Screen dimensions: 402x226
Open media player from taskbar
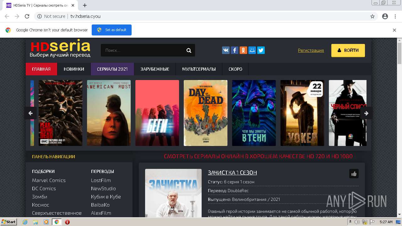click(x=46, y=222)
